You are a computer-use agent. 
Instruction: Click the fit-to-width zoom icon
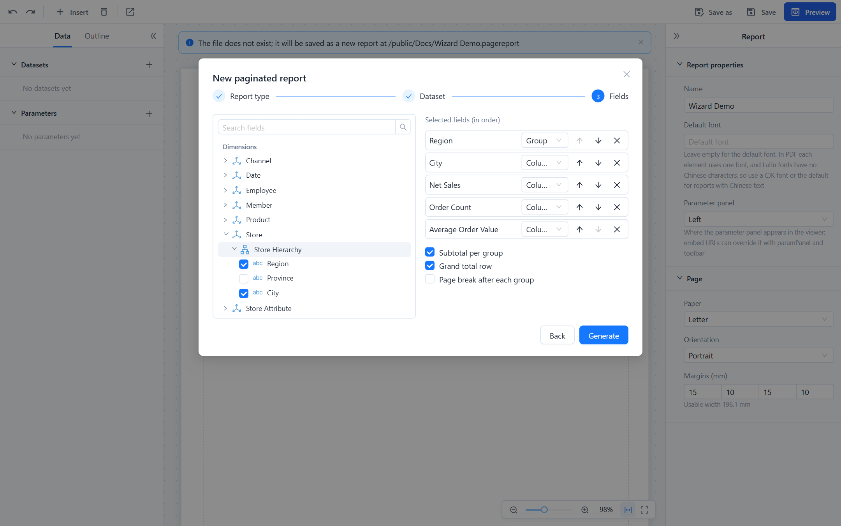(628, 510)
